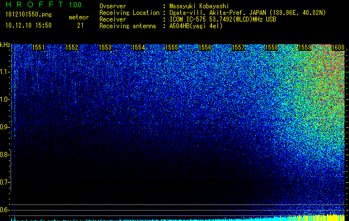Click the HROFFT 1.0.0 title text
349x221 pixels.
(x=44, y=4)
